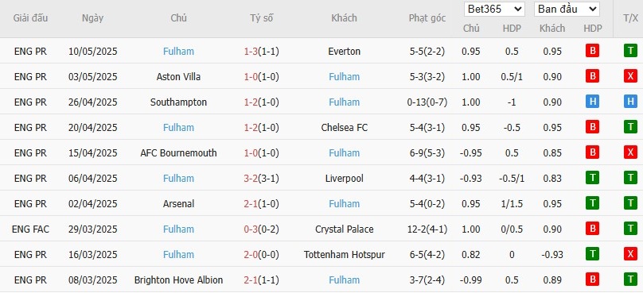
Task: Select the Brighton Hove Albion team name
Action: (178, 280)
